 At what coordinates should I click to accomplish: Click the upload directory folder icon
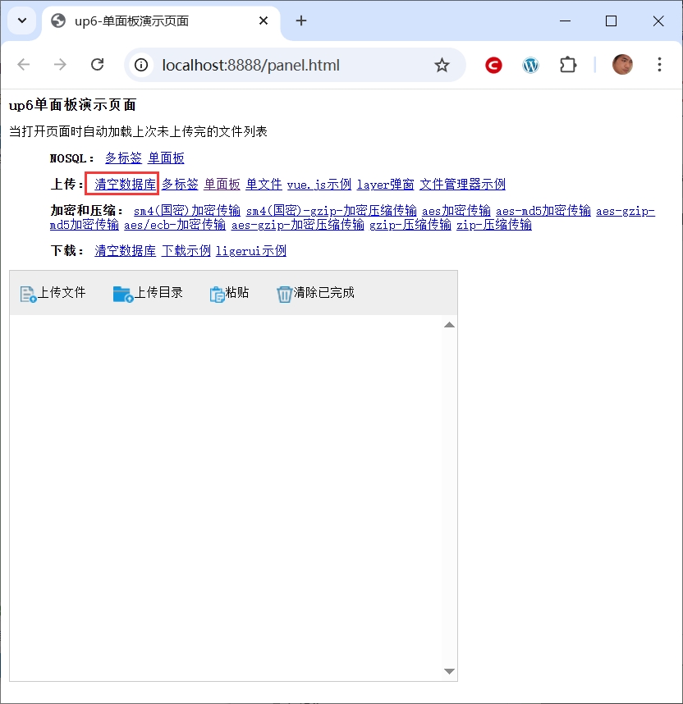click(122, 294)
